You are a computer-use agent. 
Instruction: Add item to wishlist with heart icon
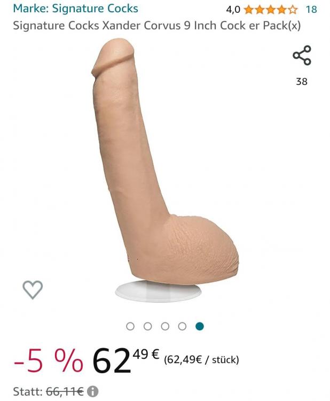33,289
